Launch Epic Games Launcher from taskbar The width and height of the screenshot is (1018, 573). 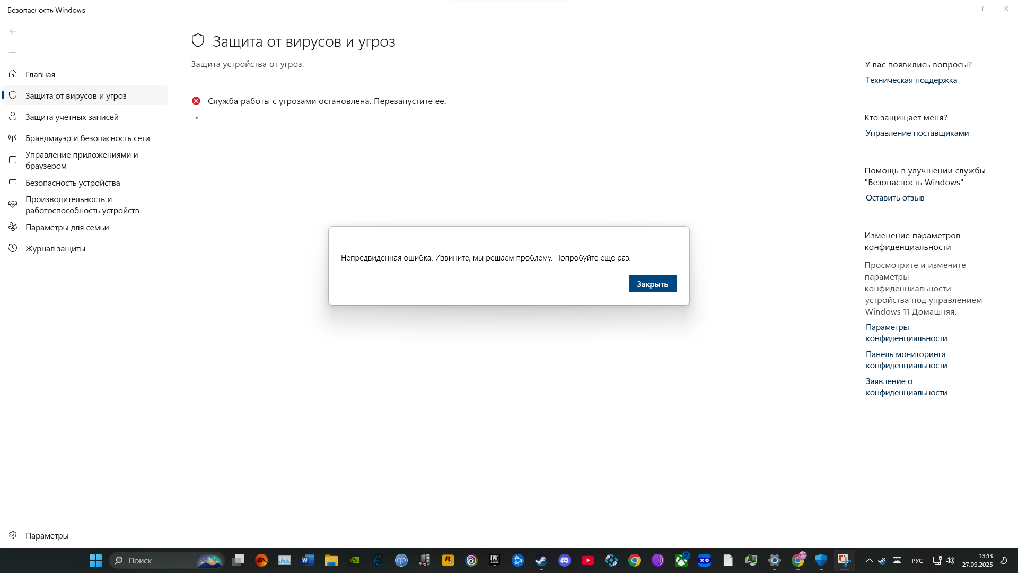495,560
